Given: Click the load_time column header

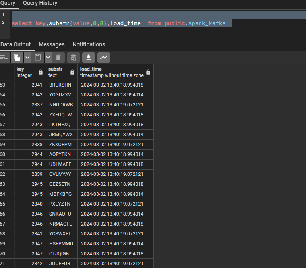Looking at the screenshot, I should pyautogui.click(x=111, y=72).
